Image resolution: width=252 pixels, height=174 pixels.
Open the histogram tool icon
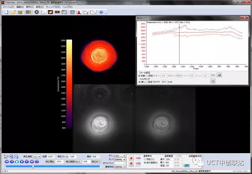(x=78, y=12)
